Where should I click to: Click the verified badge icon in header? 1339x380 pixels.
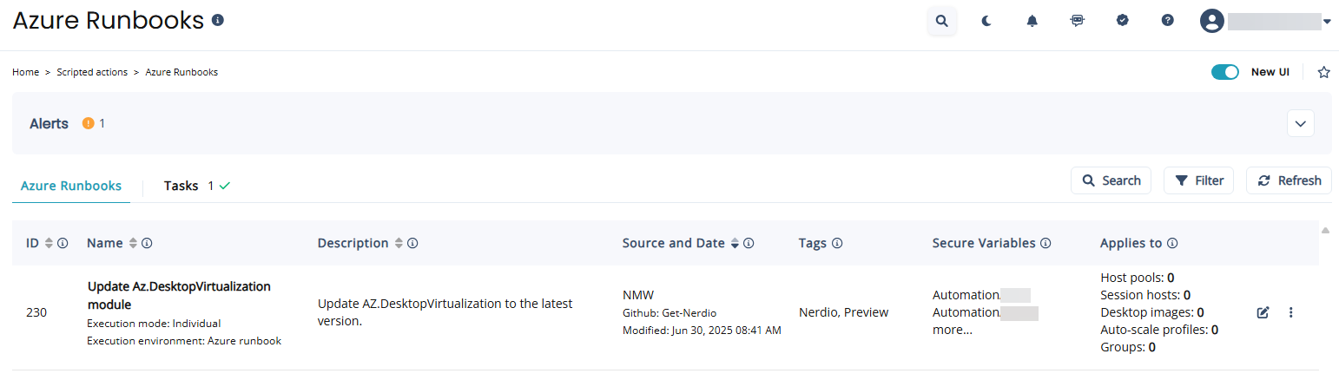(1123, 21)
